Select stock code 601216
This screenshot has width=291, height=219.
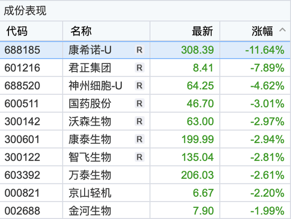[x=22, y=68]
